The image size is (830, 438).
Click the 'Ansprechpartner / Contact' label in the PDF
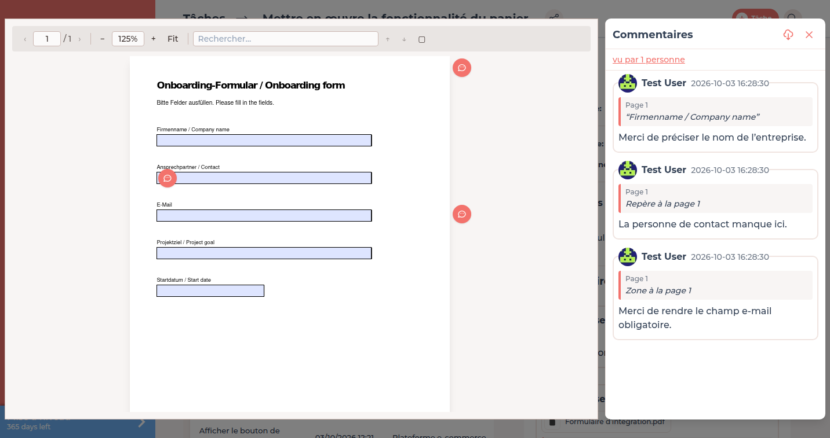pyautogui.click(x=188, y=167)
